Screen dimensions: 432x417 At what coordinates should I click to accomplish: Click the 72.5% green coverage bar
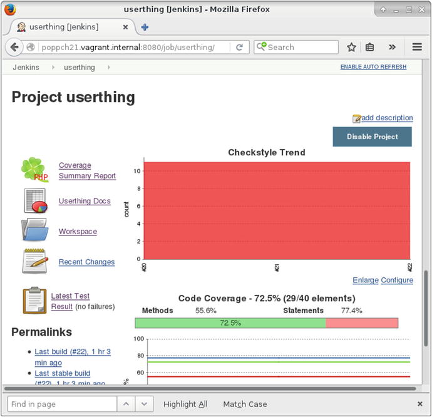pyautogui.click(x=230, y=323)
